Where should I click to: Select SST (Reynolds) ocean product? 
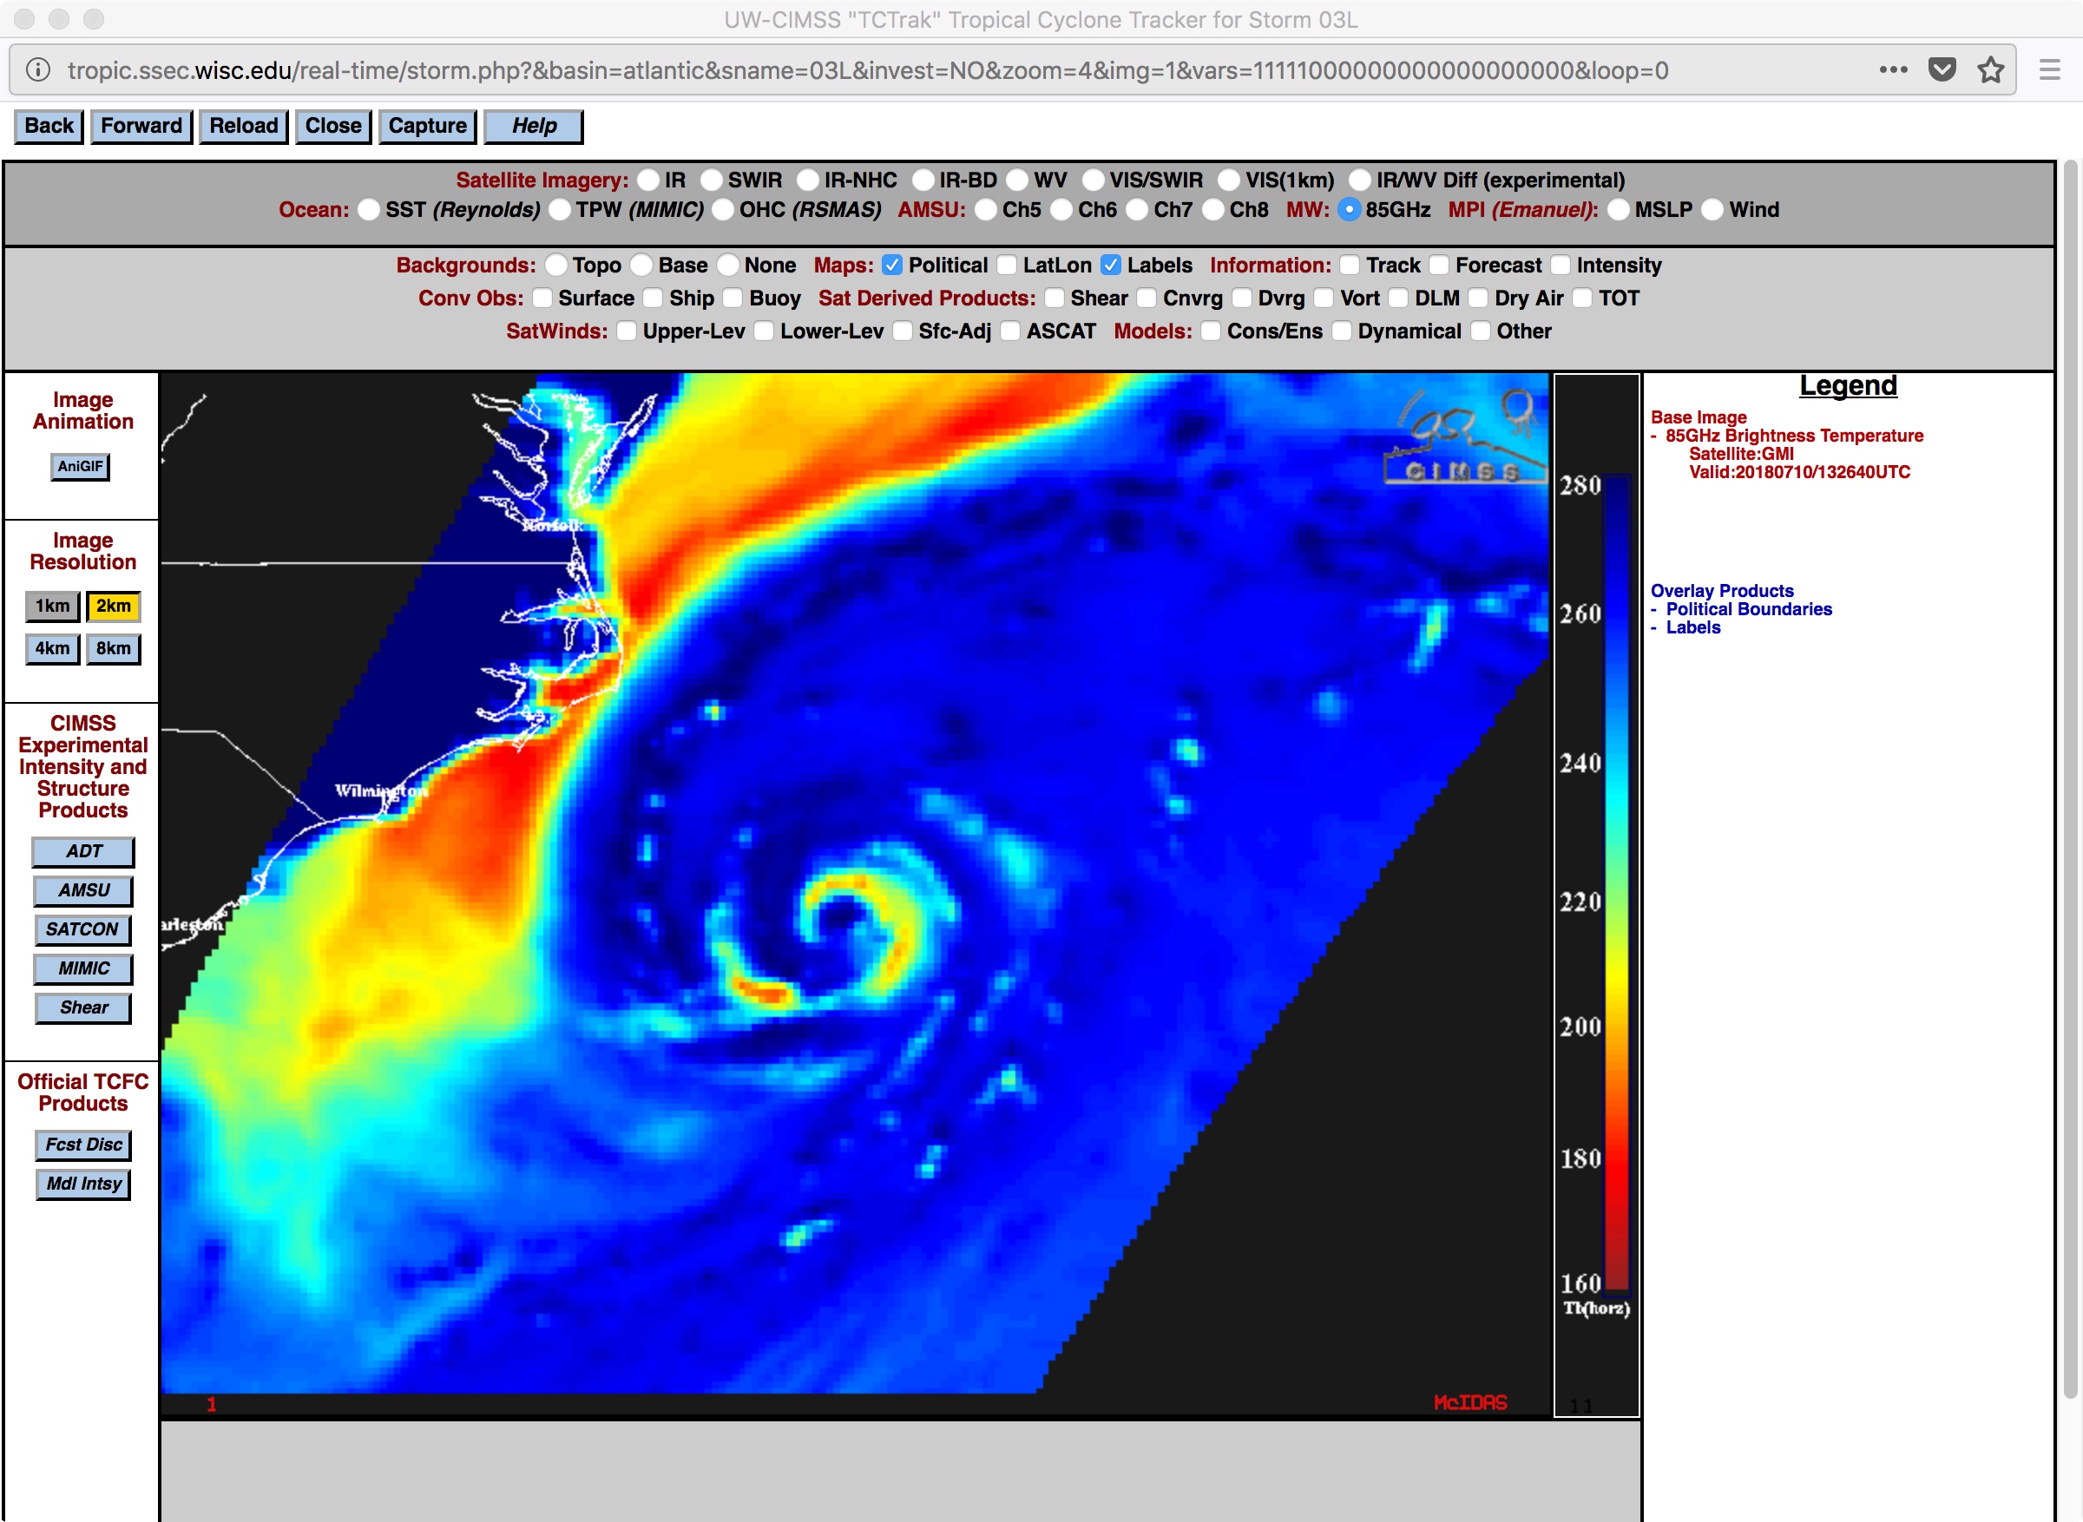(x=369, y=209)
